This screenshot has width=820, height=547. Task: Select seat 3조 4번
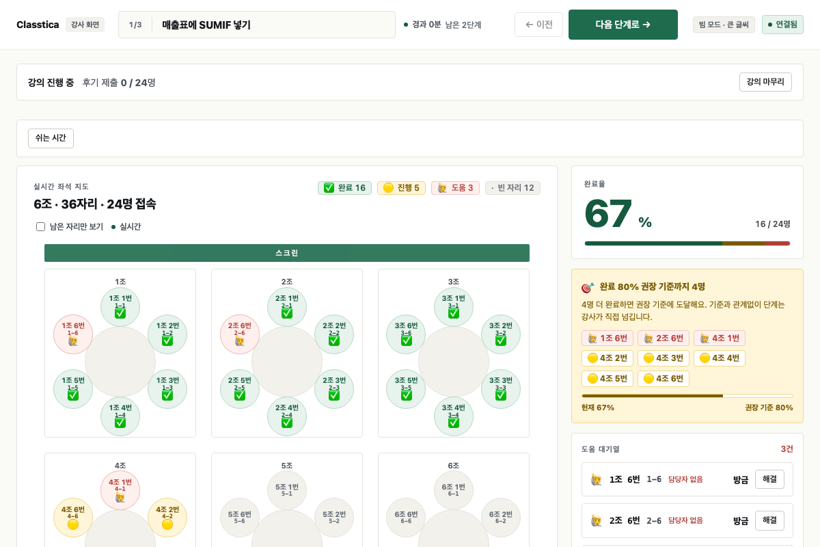pos(454,416)
